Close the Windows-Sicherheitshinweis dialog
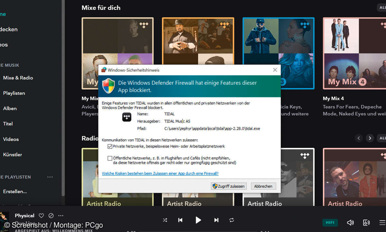Viewport: 386px width, 232px height. tap(275, 70)
